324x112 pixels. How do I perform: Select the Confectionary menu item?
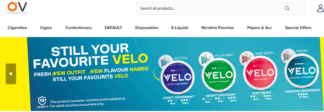[78, 28]
